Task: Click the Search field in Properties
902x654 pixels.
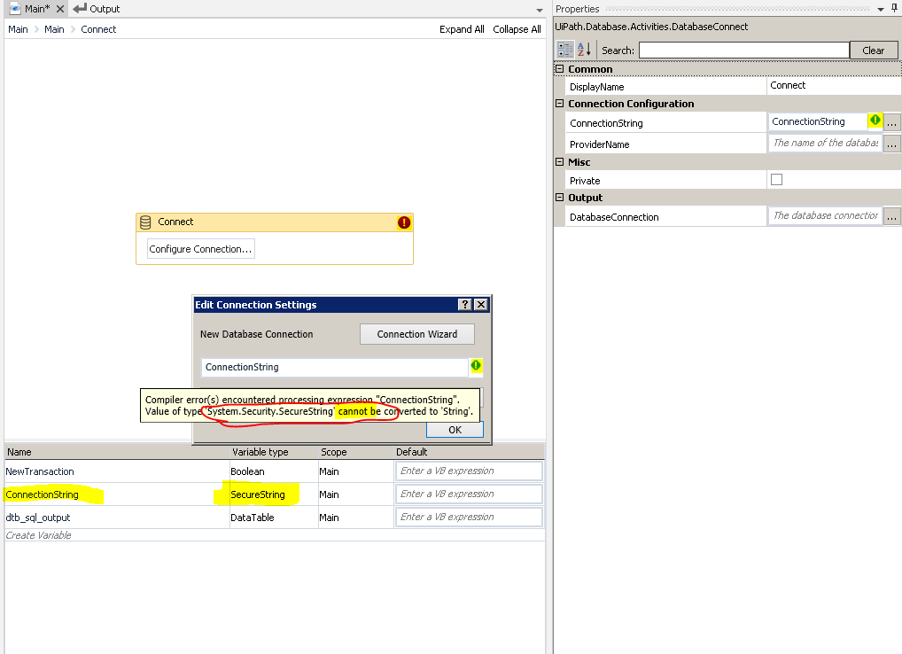Action: (743, 50)
